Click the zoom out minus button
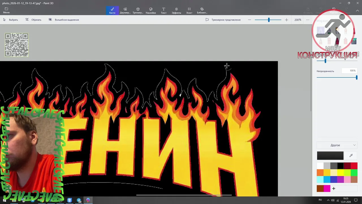Screen dimensions: 362x204 (x=249, y=20)
